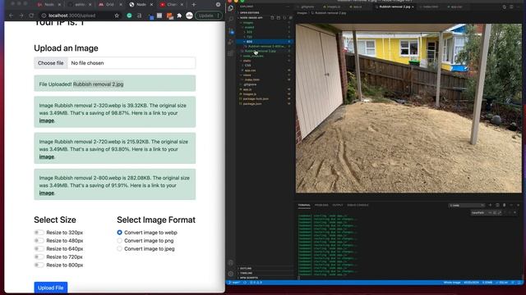
Task: Collapse the resized folder
Action: 250,27
